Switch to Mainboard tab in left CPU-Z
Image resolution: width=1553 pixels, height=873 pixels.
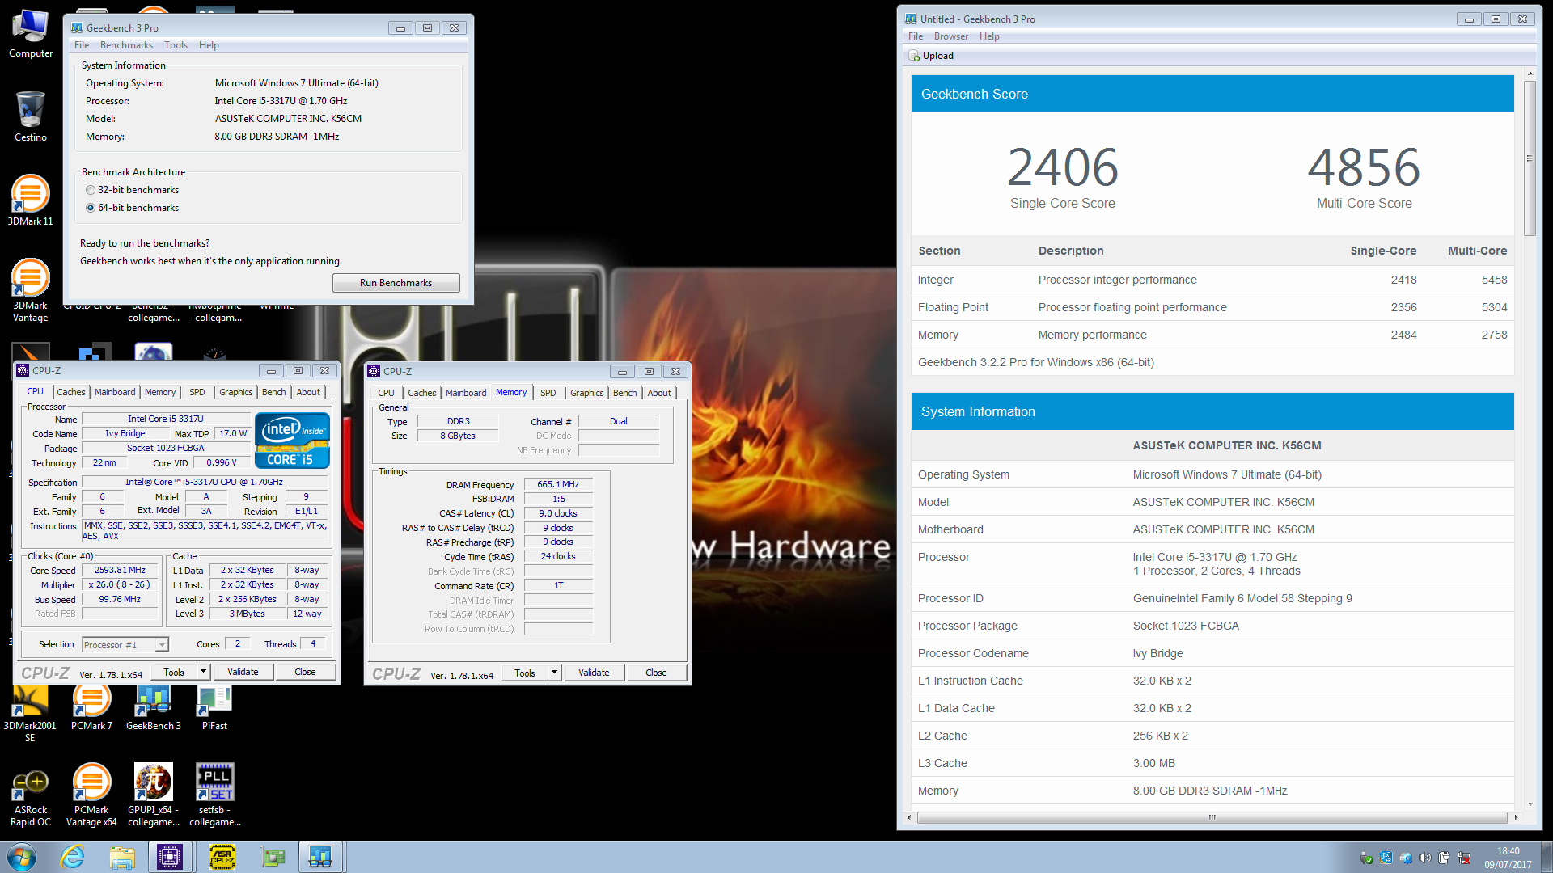115,392
